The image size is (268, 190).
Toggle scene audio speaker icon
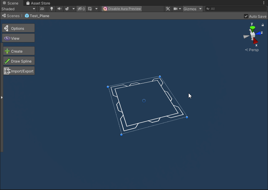coord(59,9)
